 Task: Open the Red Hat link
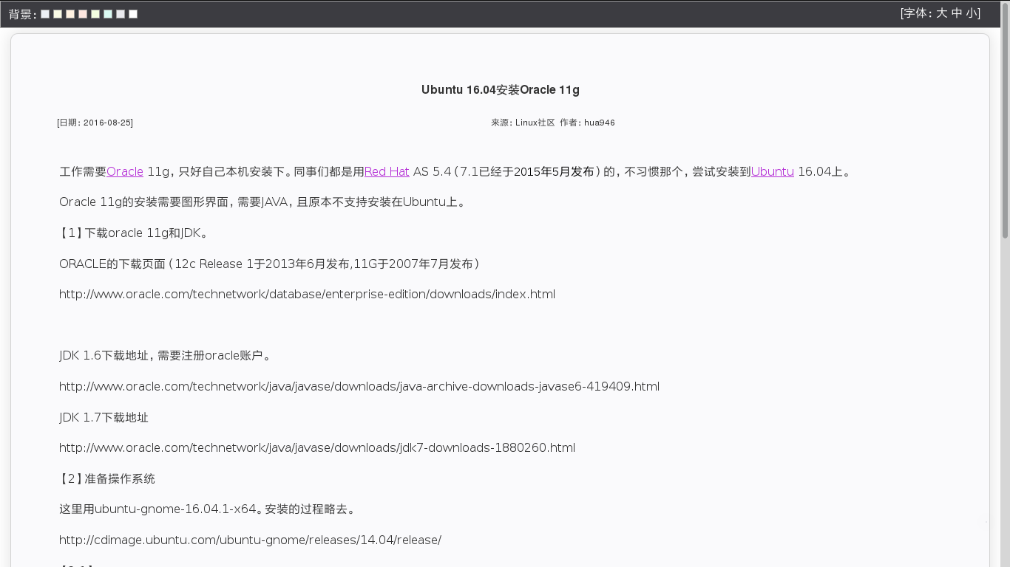tap(387, 171)
